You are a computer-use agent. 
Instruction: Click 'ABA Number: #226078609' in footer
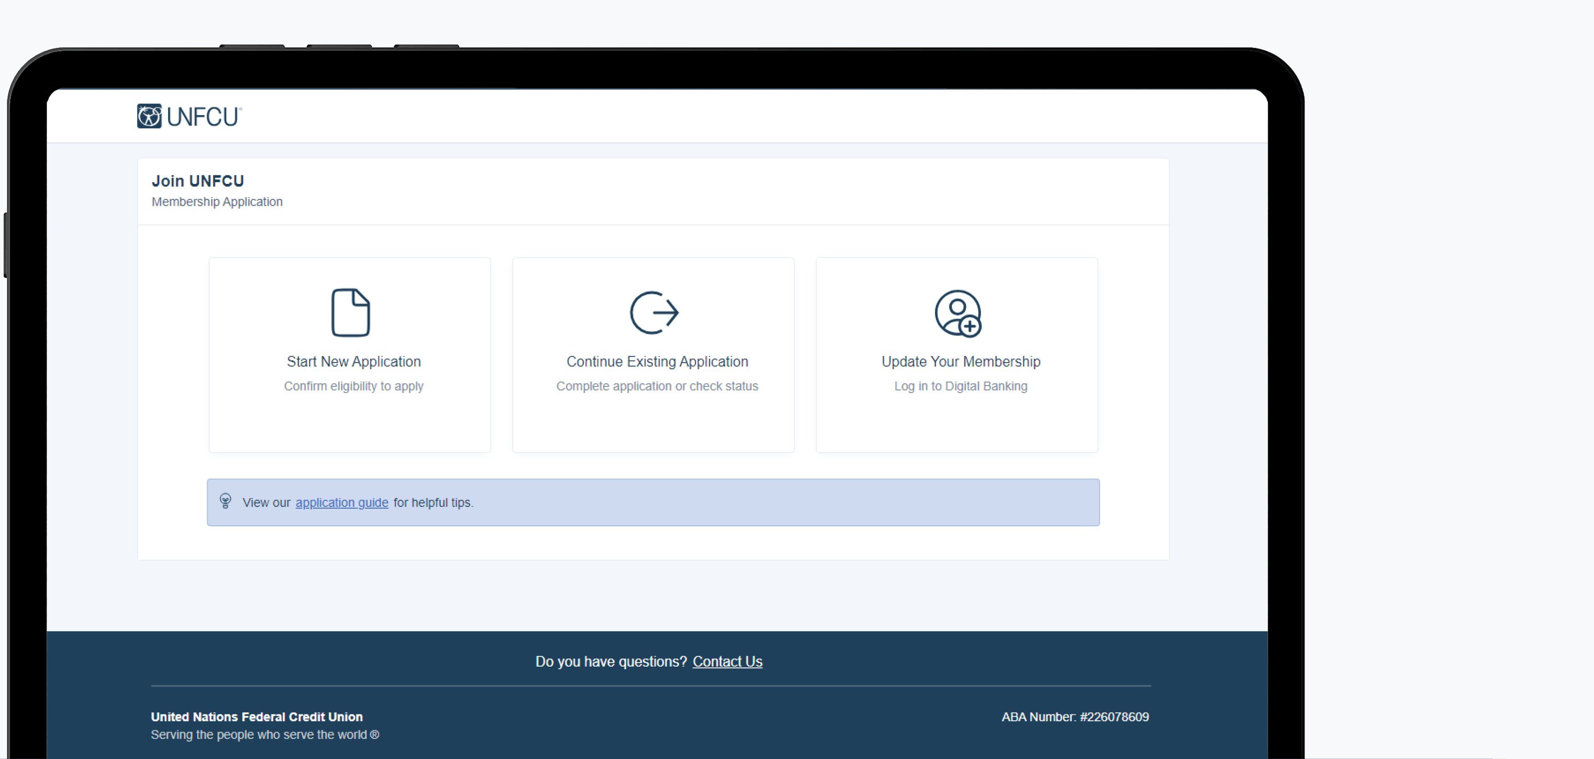coord(1075,717)
